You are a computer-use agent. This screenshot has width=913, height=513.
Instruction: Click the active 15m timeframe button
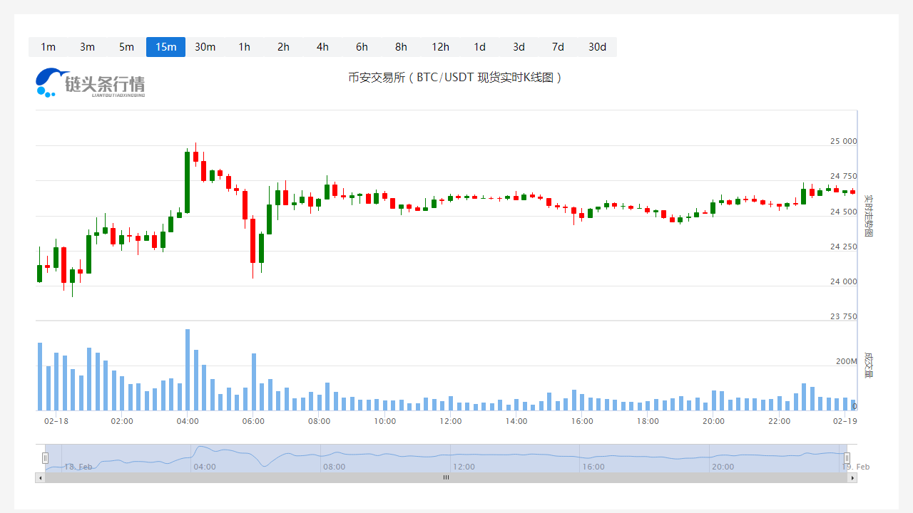click(x=165, y=46)
